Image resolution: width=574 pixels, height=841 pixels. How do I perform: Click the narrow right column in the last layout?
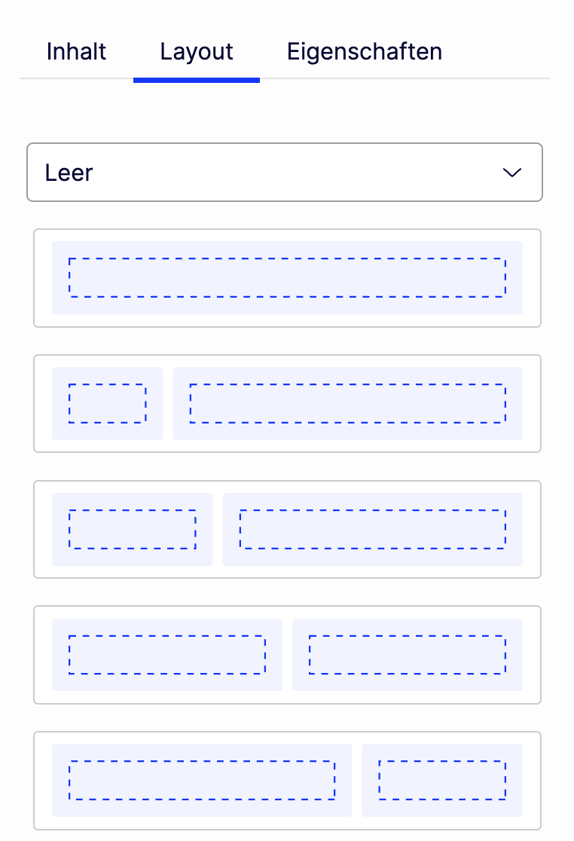(x=441, y=780)
